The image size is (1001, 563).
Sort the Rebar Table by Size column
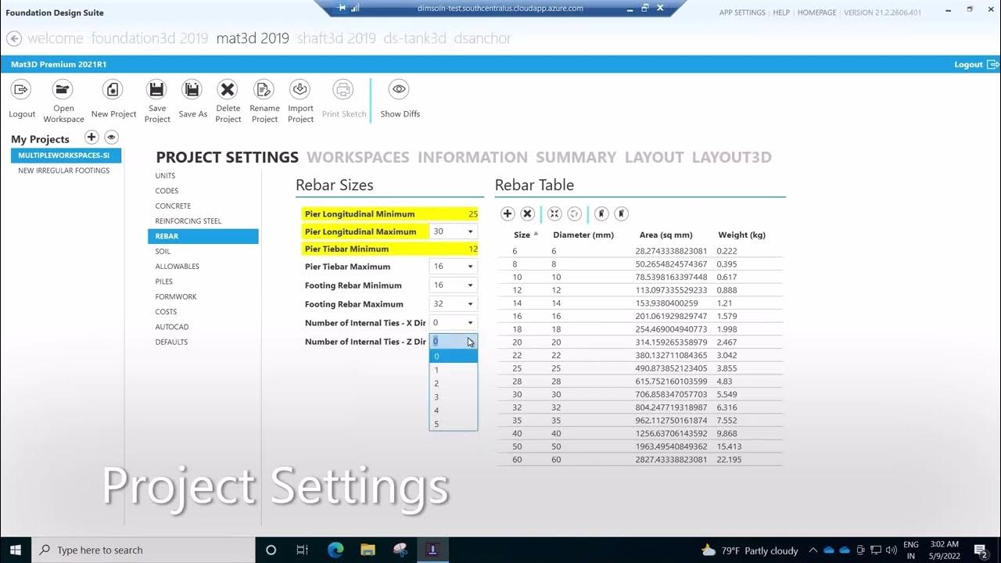click(522, 235)
